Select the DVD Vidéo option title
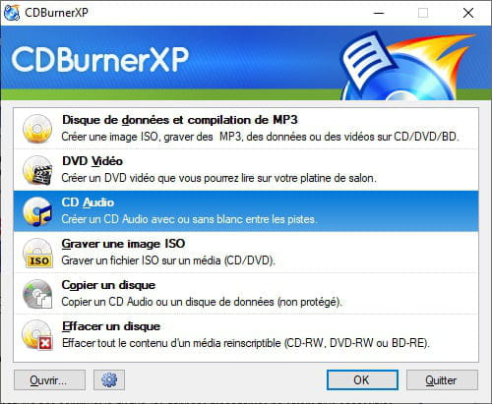The width and height of the screenshot is (492, 404). [92, 161]
